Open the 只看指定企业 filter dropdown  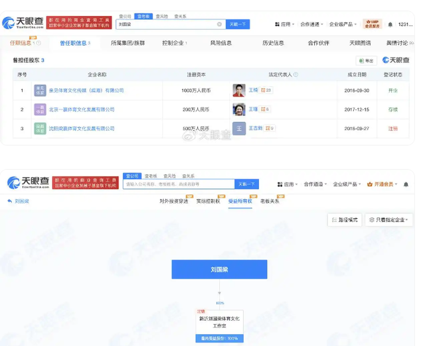click(x=388, y=219)
